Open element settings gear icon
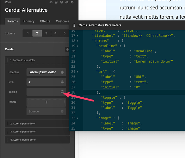The width and height of the screenshot is (185, 158). pyautogui.click(x=72, y=2)
